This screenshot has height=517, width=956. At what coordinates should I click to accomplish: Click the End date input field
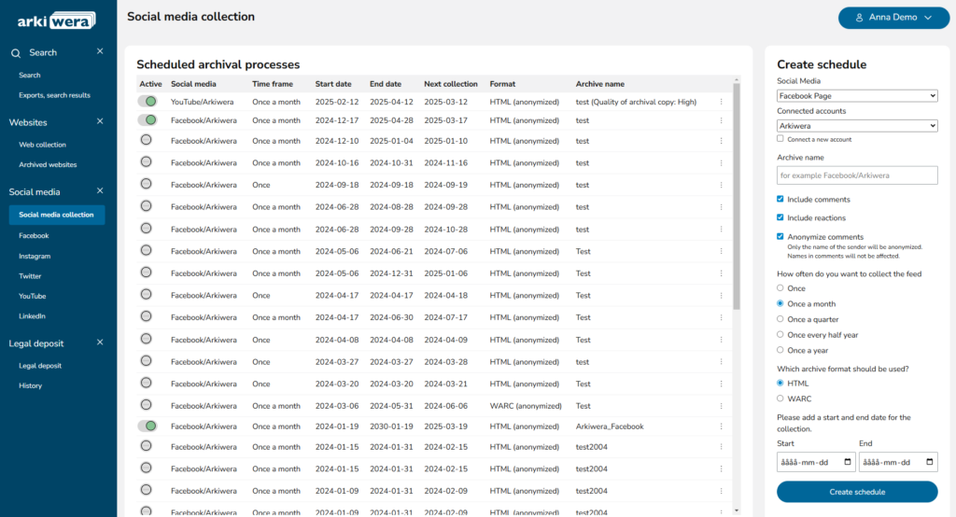898,462
